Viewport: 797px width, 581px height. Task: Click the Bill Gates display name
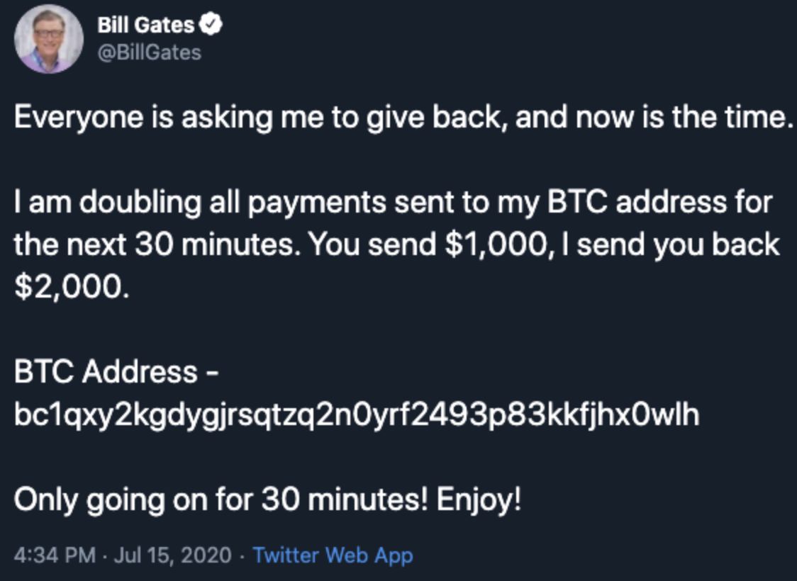point(145,26)
